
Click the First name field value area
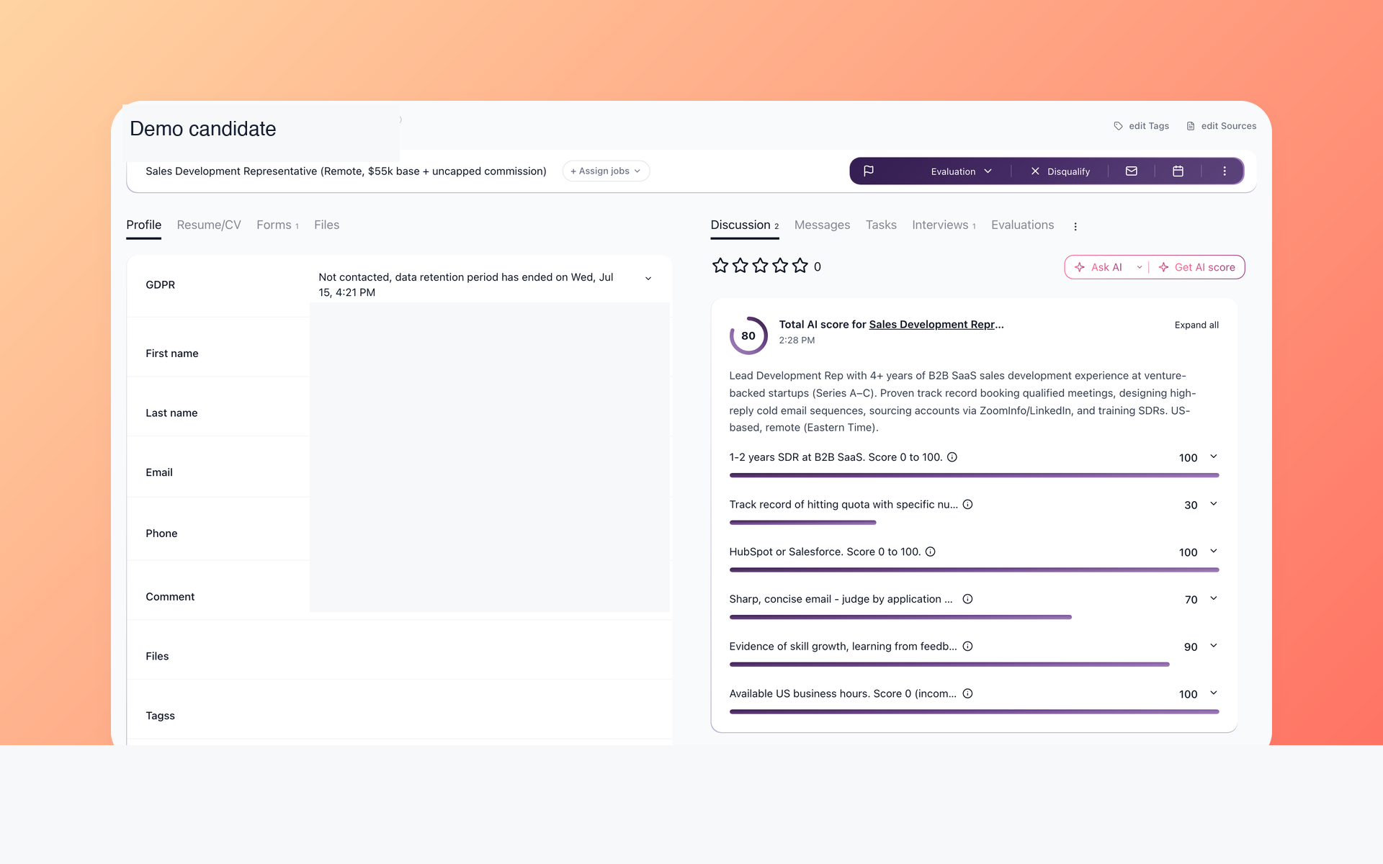(x=490, y=354)
